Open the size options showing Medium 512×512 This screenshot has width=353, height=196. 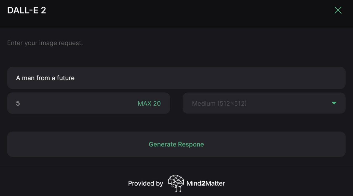tap(264, 103)
